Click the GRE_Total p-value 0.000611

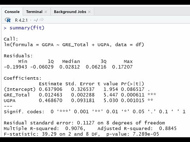coord(133,95)
